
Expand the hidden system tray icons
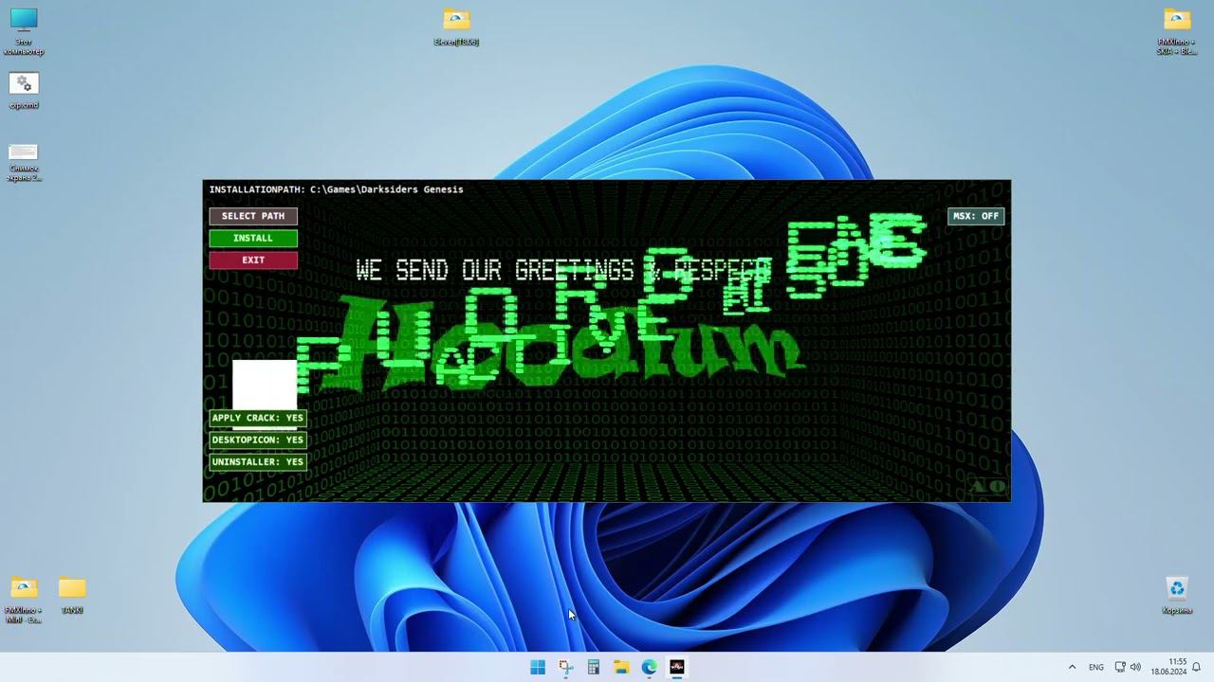pyautogui.click(x=1072, y=667)
